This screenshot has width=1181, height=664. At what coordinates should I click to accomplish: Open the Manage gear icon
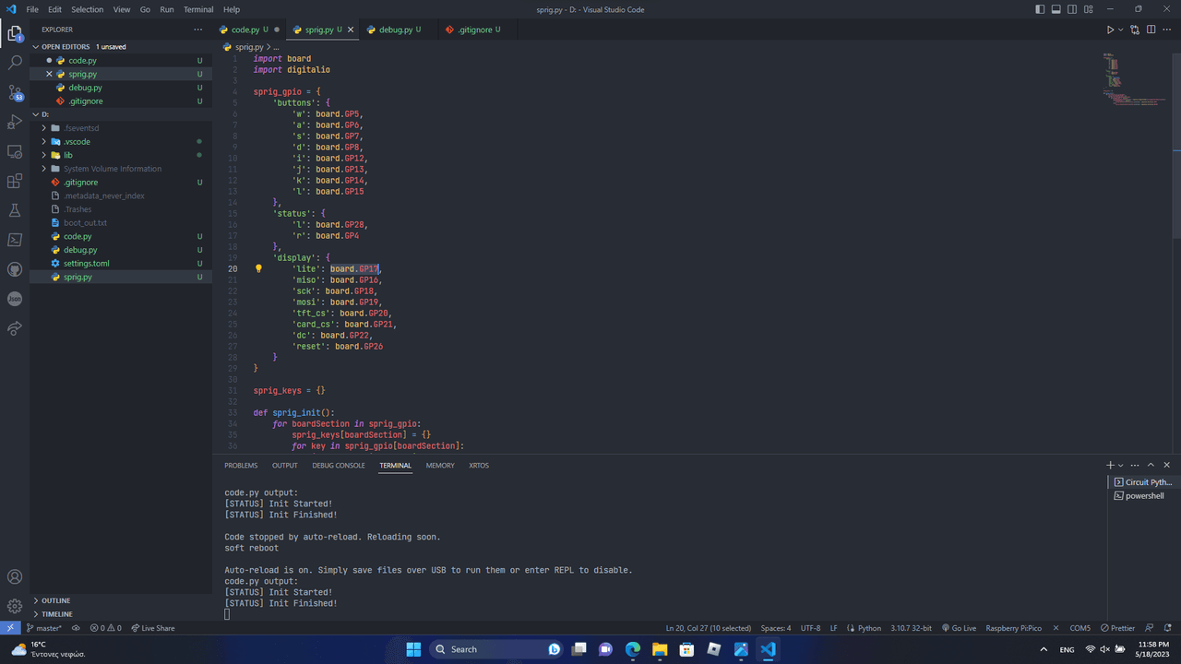tap(15, 606)
